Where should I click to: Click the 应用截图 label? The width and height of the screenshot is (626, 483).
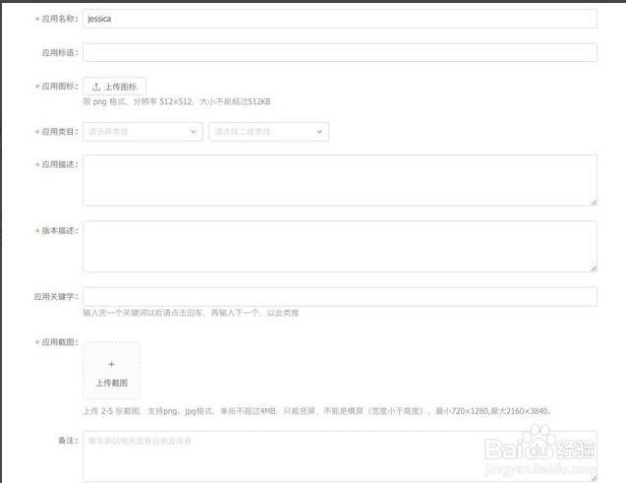click(60, 342)
